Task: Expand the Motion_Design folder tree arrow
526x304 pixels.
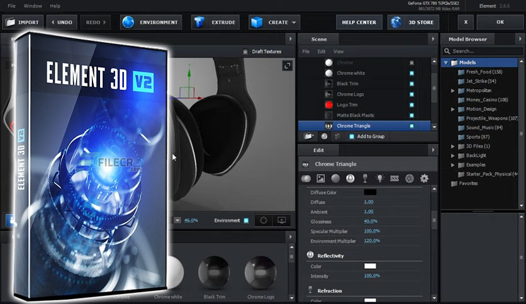Action: [452, 109]
